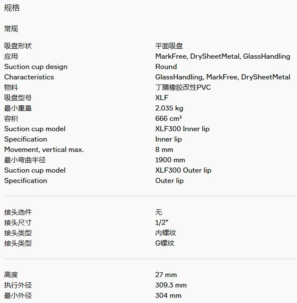Image resolution: width=297 pixels, height=303 pixels.
Task: Click the 常规 subsection heading
Action: pos(11,29)
